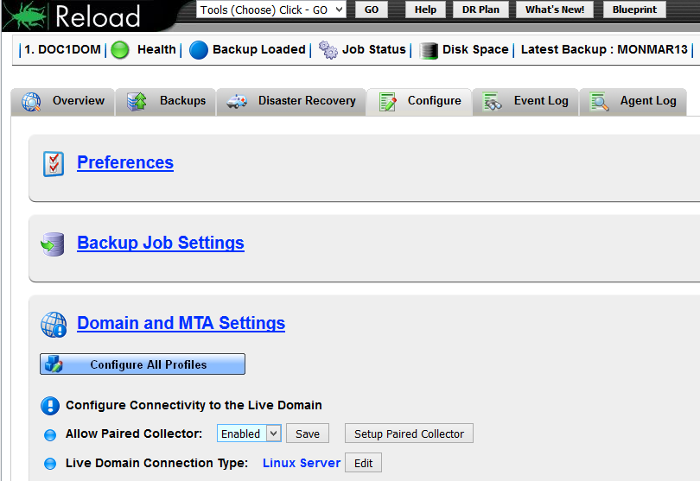Click the Backups tab server icon

[137, 101]
